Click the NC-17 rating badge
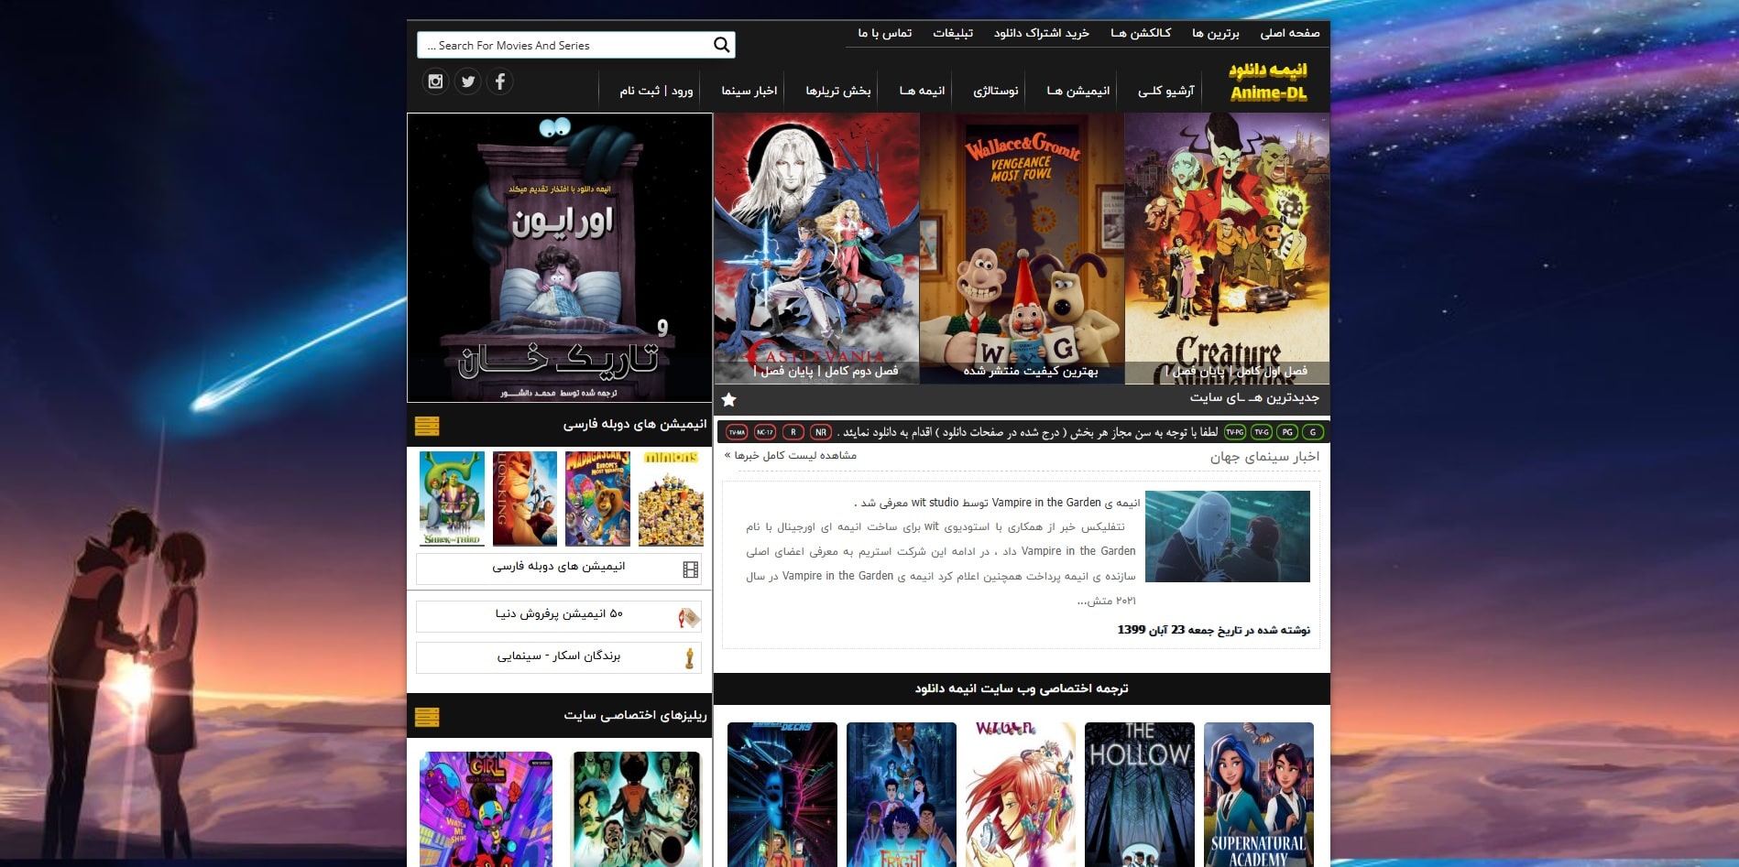The height and width of the screenshot is (867, 1739). [x=765, y=432]
